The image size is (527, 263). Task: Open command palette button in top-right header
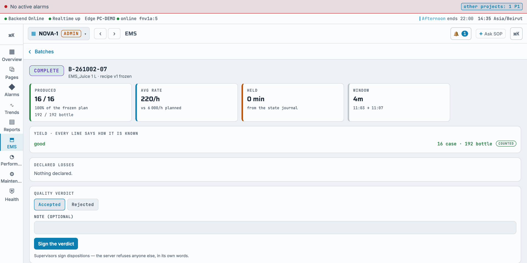[x=516, y=34]
